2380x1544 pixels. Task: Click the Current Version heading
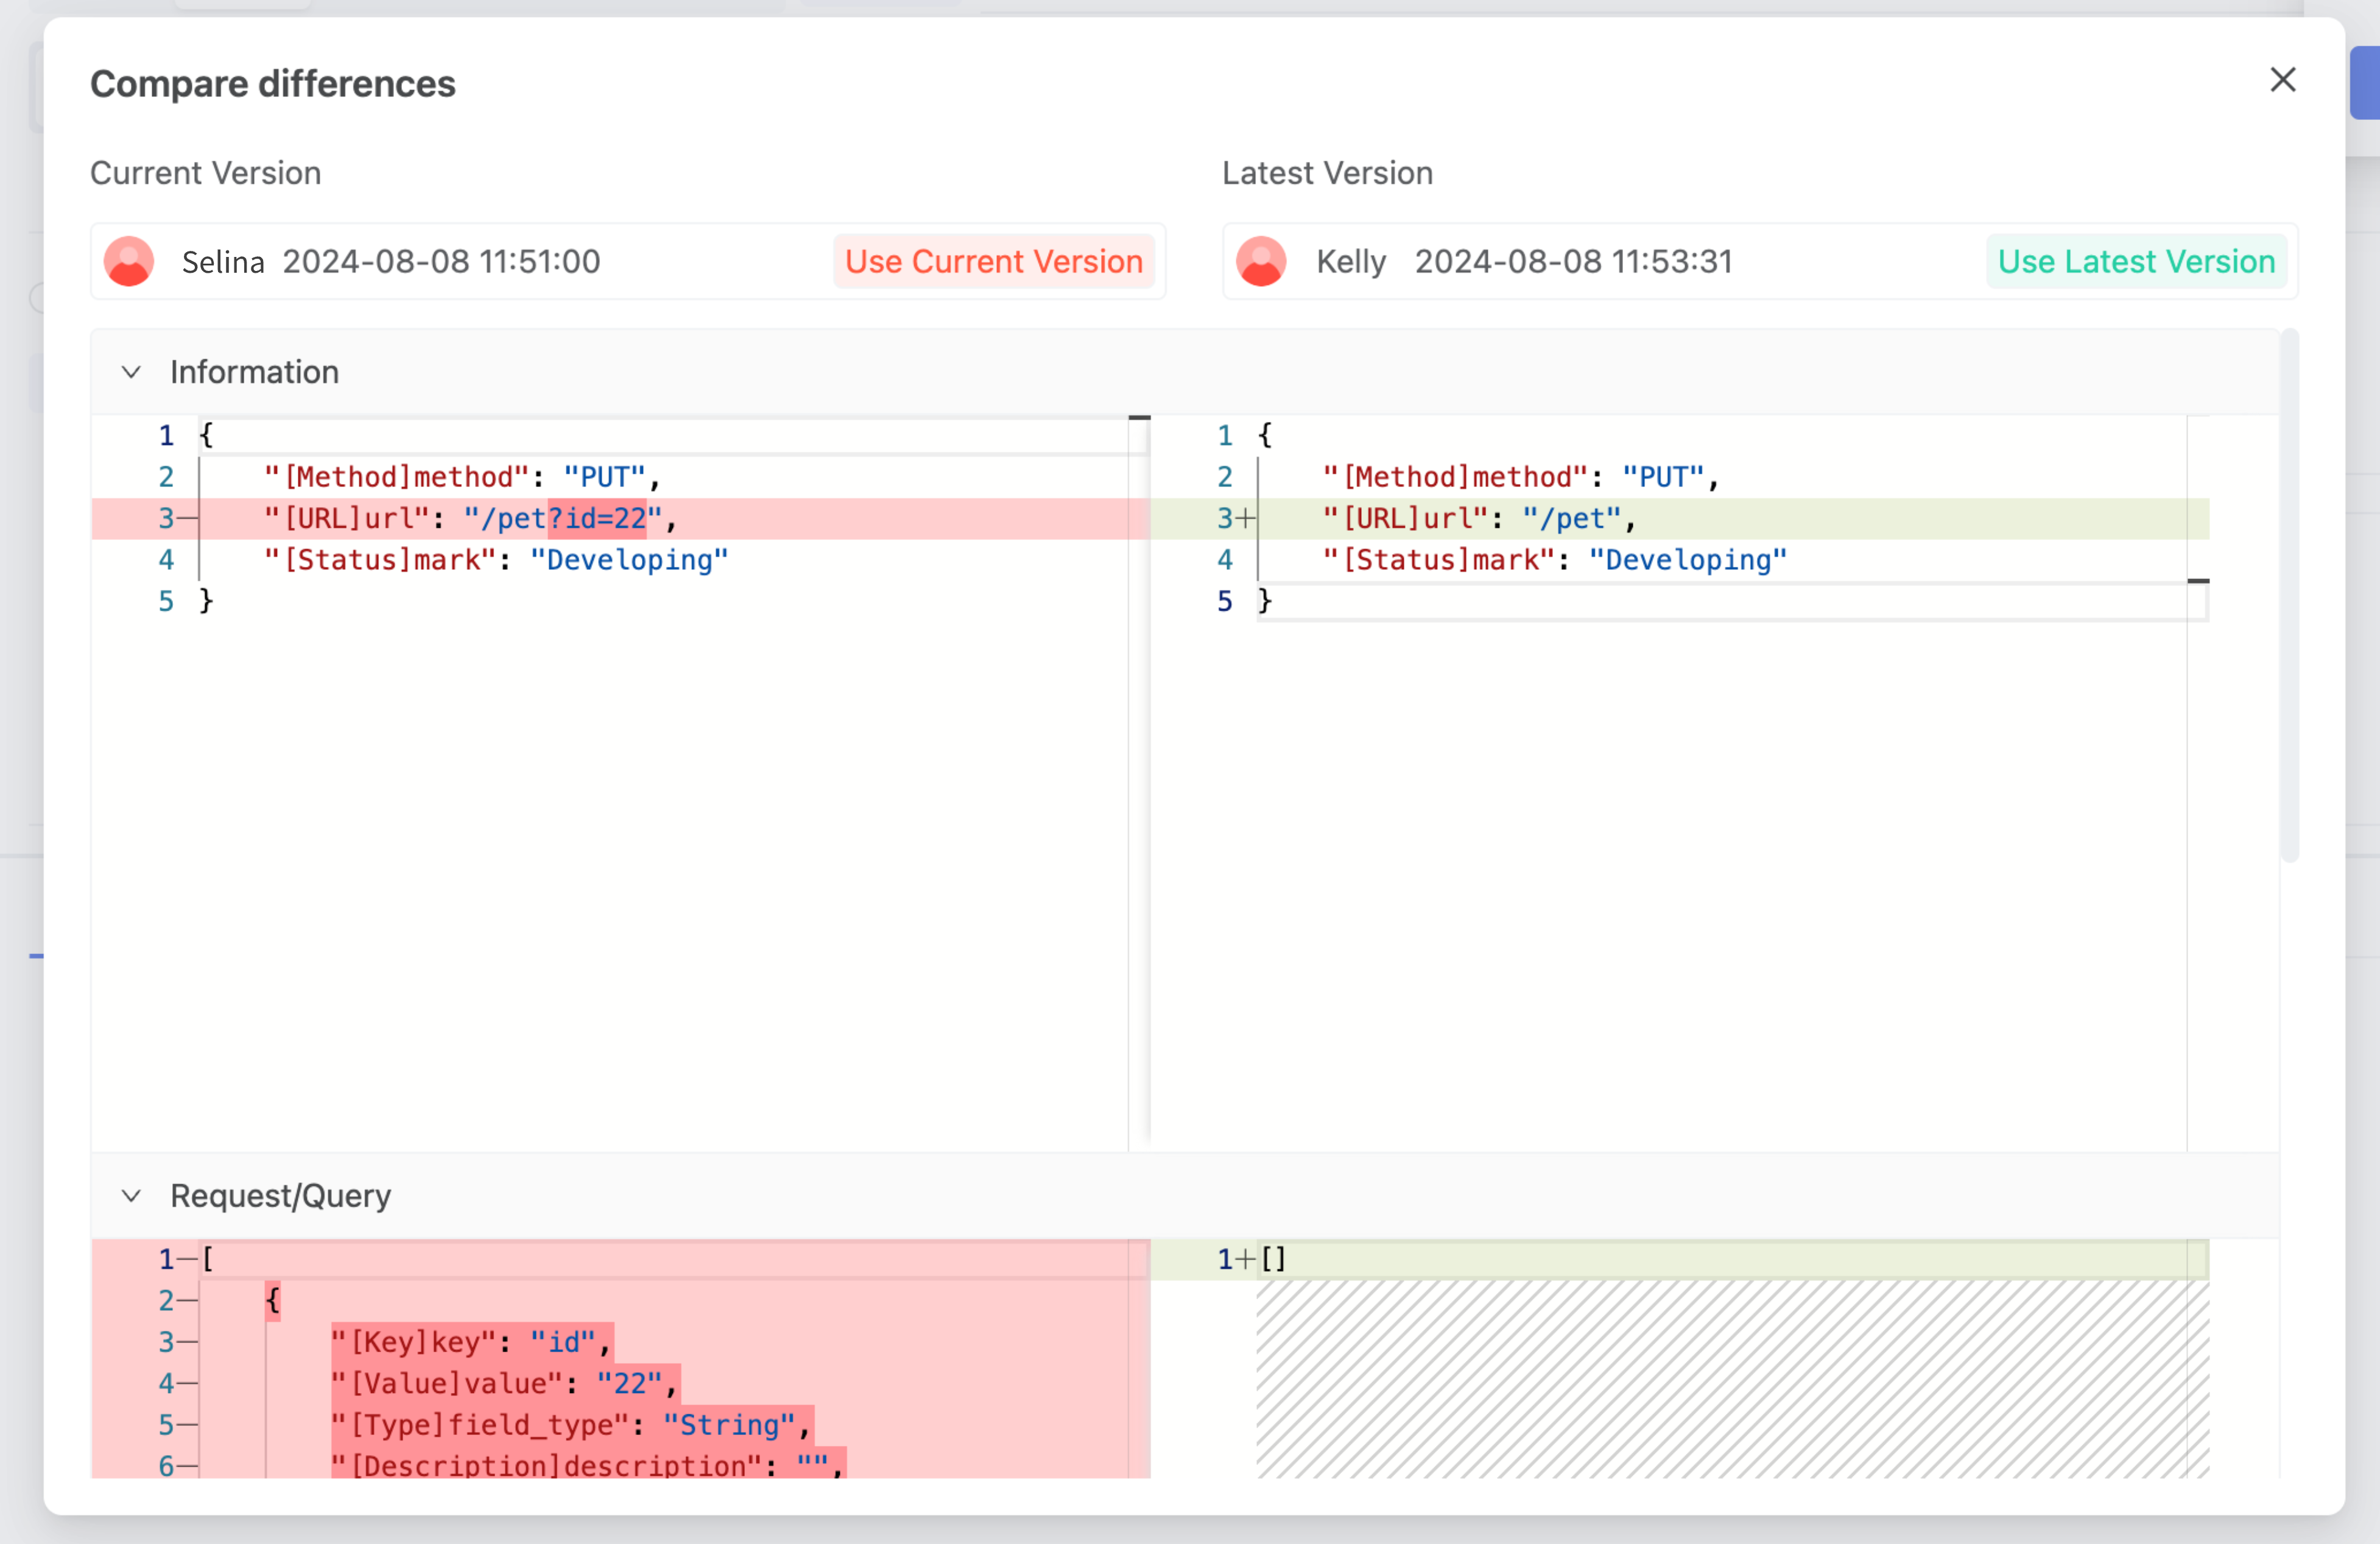coord(206,173)
